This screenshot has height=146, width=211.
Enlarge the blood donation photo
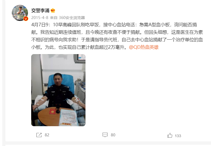click(58, 90)
